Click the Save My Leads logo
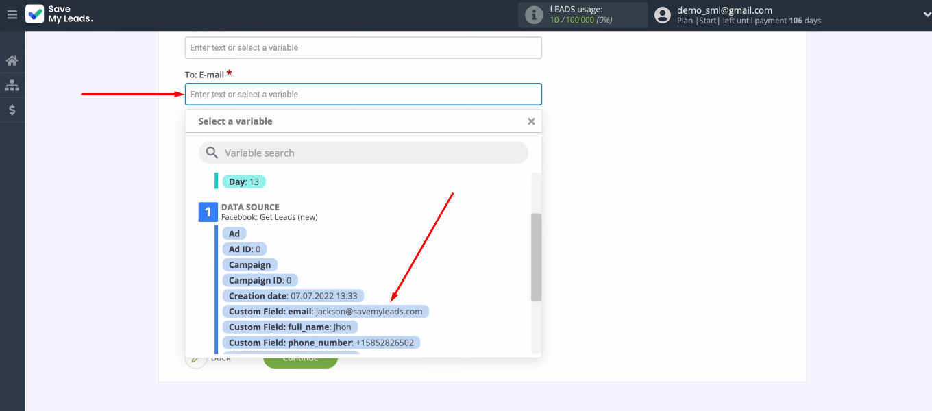The width and height of the screenshot is (932, 411). pyautogui.click(x=59, y=14)
